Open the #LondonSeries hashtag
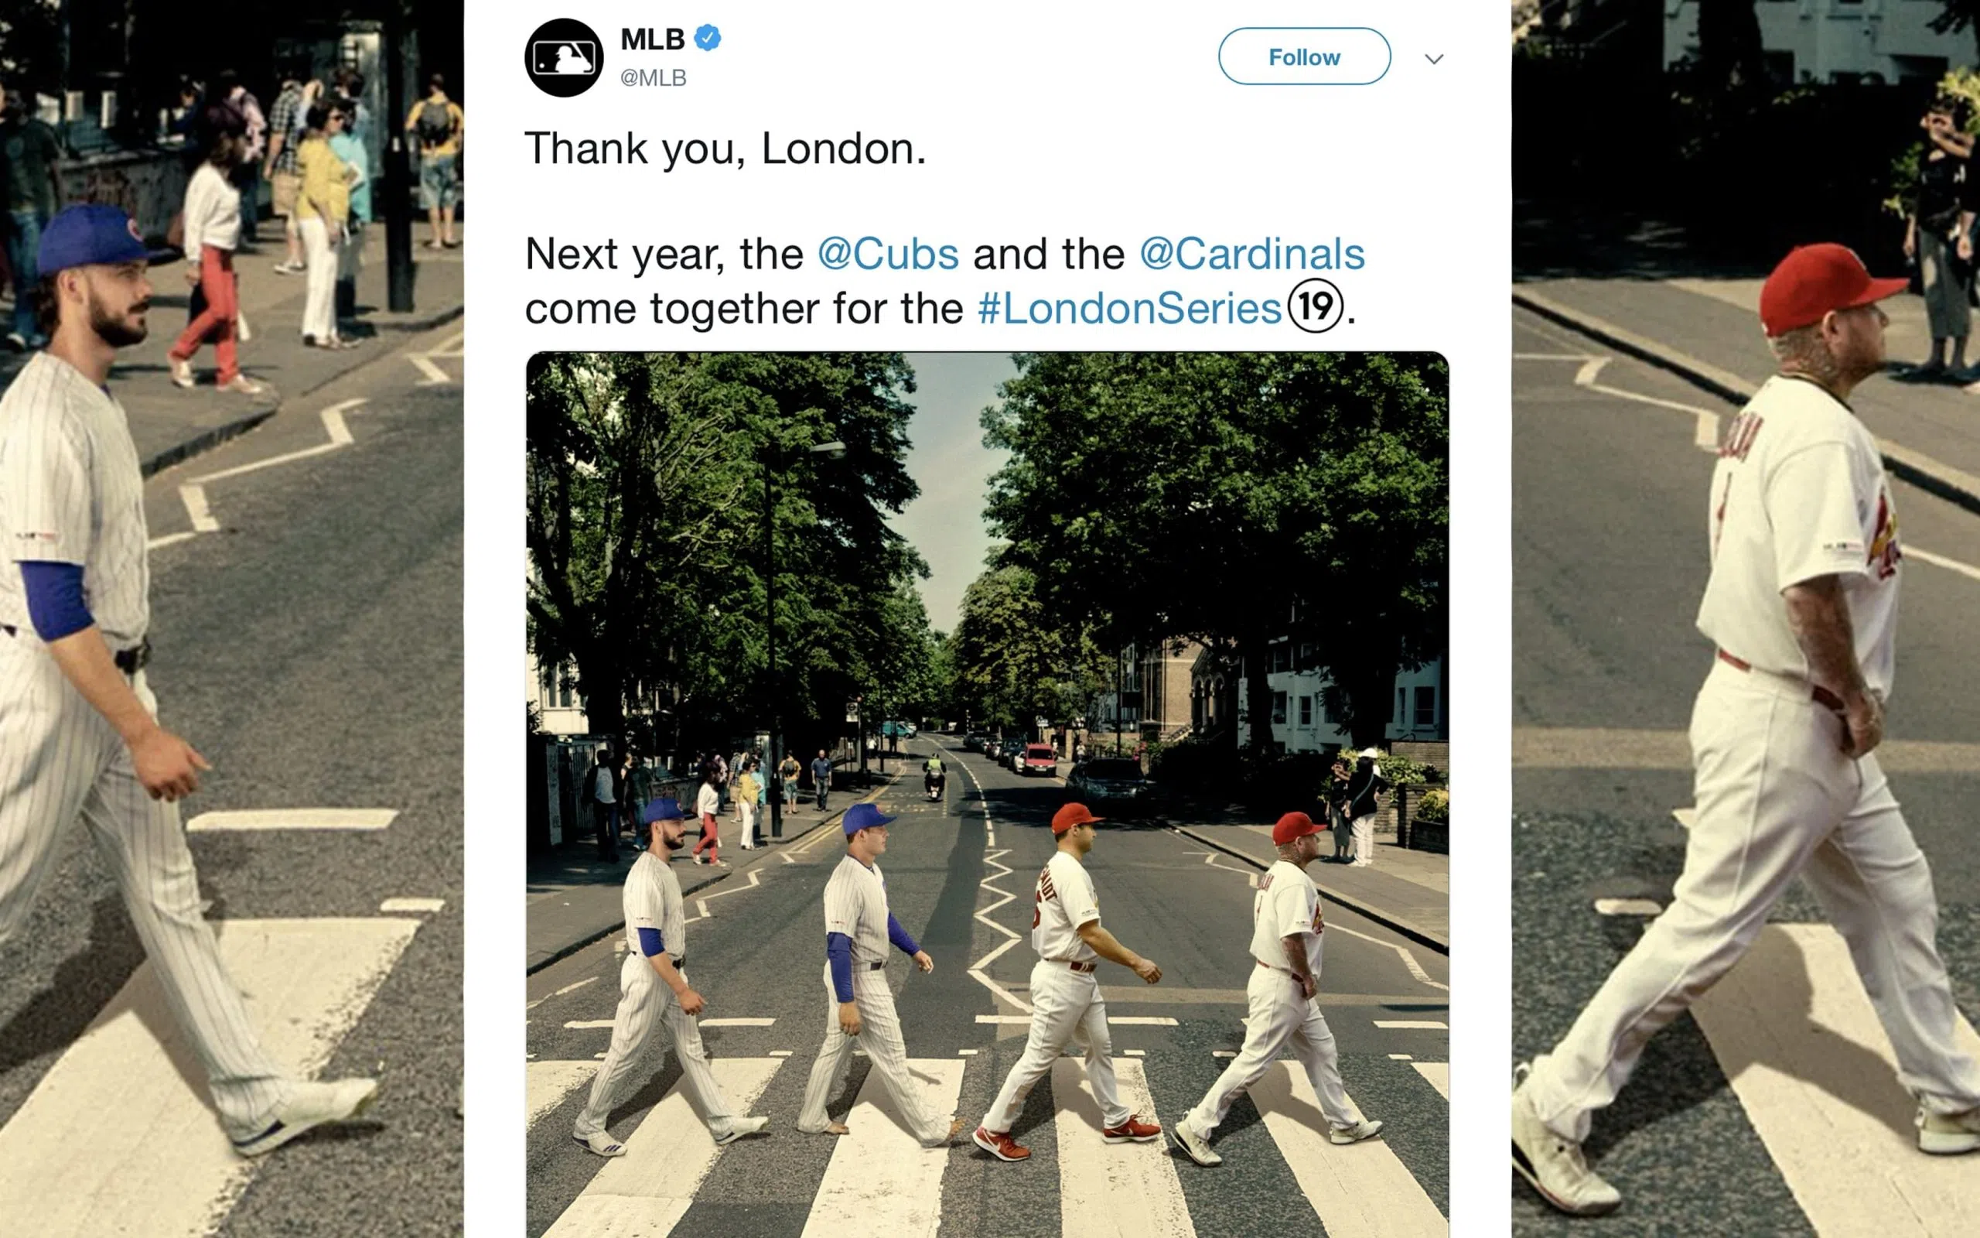This screenshot has height=1238, width=1980. (1129, 309)
